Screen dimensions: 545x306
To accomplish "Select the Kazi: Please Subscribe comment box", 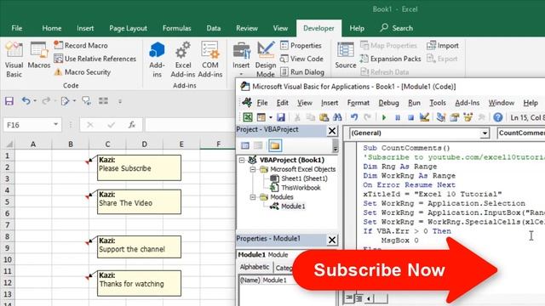I will [x=139, y=167].
